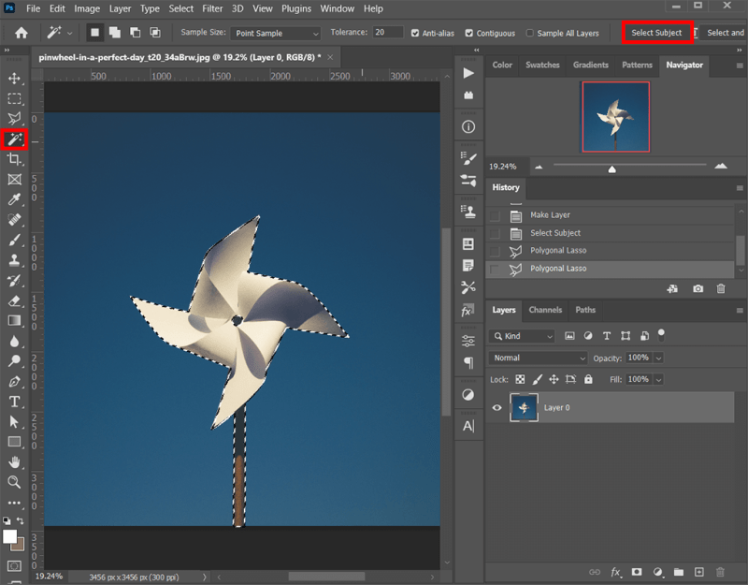Activate the Hand tool
This screenshot has height=585, width=748.
(x=14, y=461)
